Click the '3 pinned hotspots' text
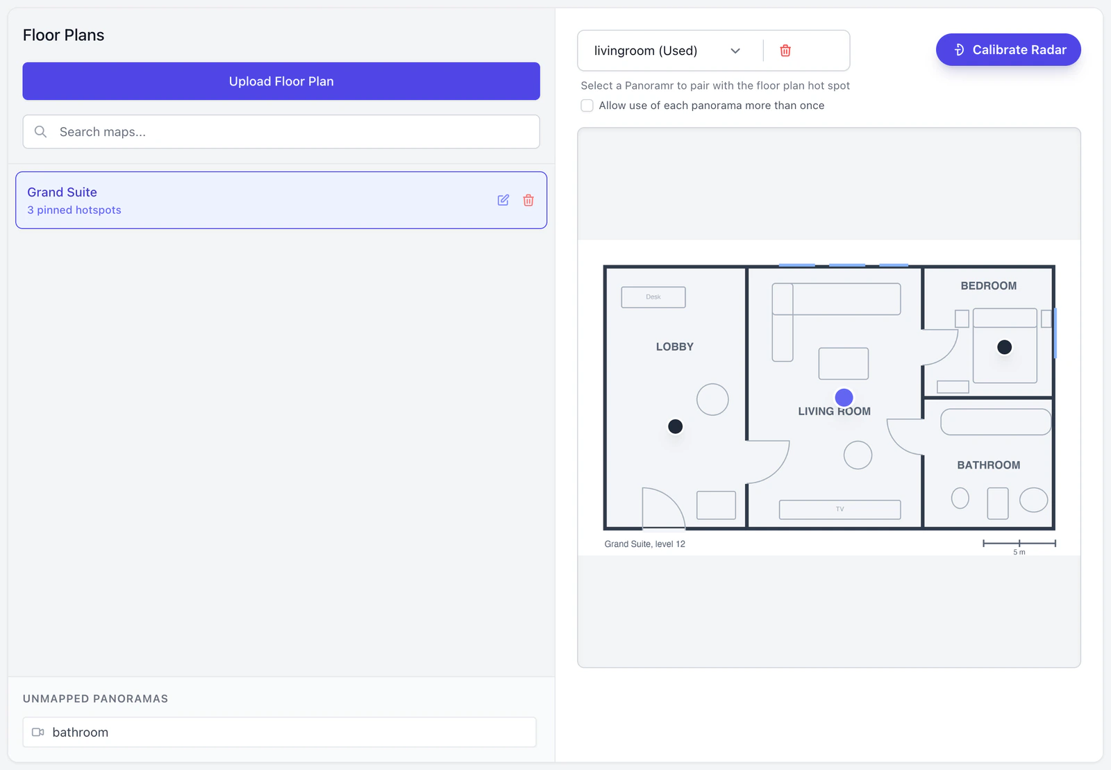Screen dimensions: 1111x770 tap(74, 210)
